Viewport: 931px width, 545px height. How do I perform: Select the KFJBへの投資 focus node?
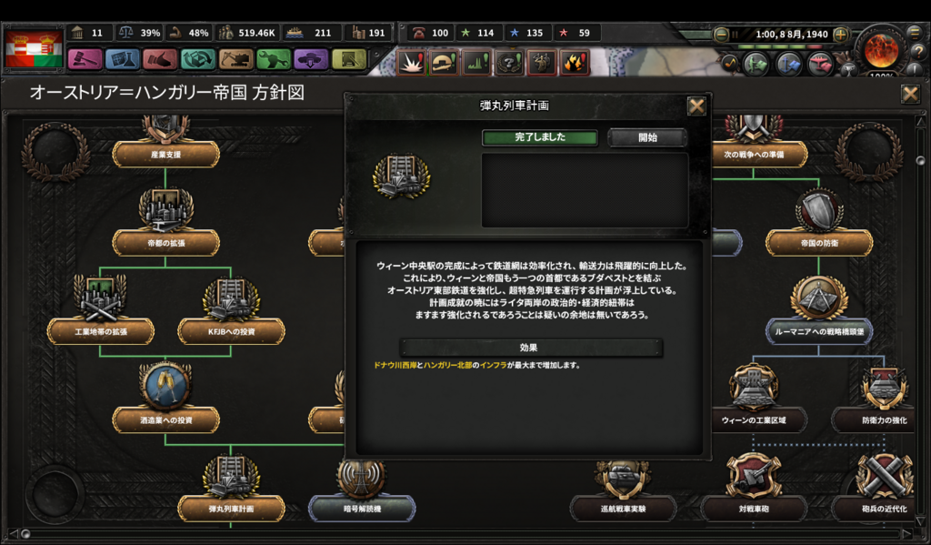click(x=231, y=331)
